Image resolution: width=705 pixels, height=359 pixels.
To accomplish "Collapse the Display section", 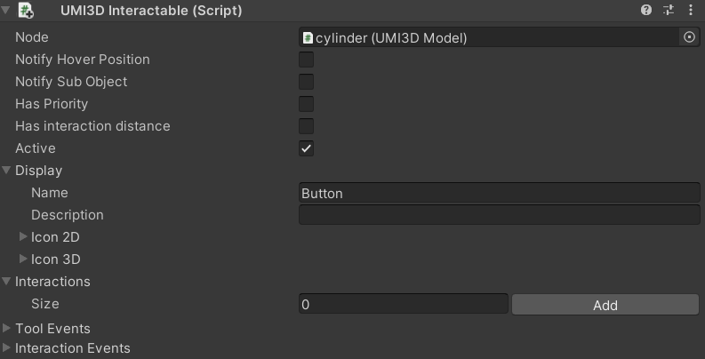I will (x=6, y=170).
